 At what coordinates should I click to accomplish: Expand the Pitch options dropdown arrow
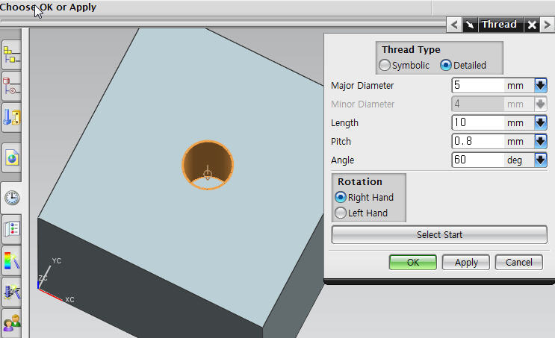click(x=541, y=141)
